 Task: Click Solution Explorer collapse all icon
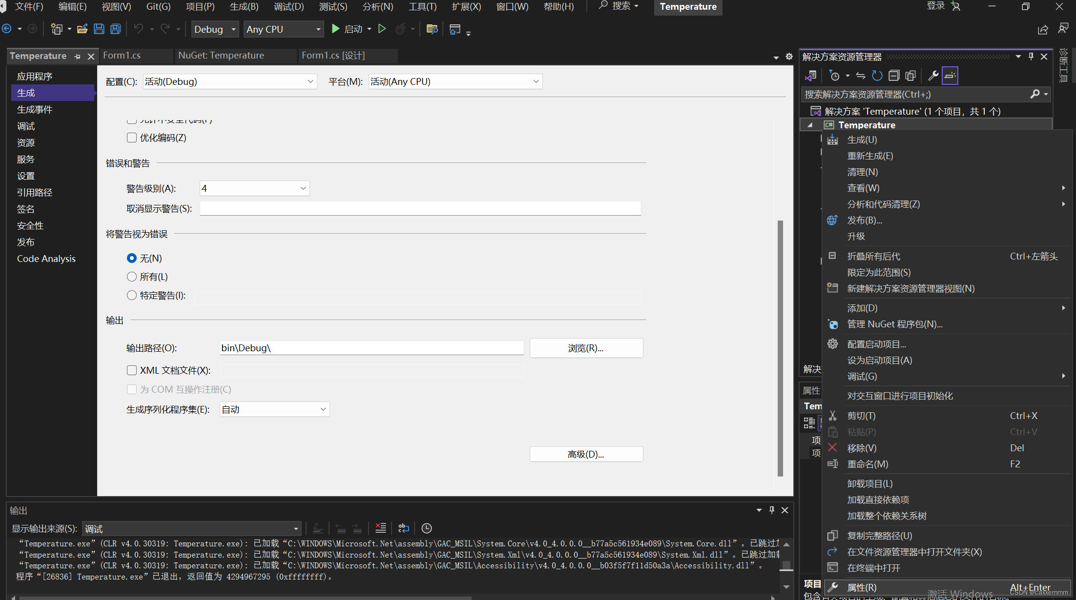pos(894,76)
